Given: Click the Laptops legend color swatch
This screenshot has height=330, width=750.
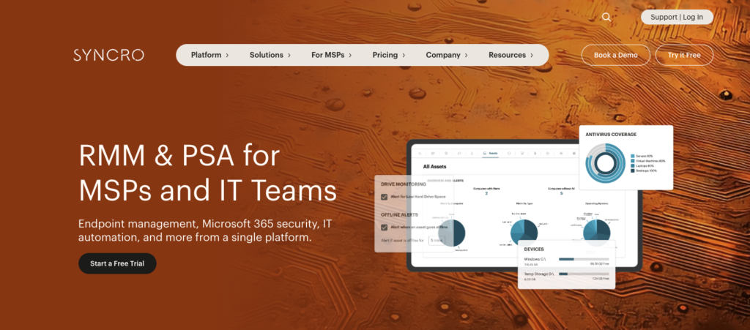Looking at the screenshot, I should coord(633,165).
